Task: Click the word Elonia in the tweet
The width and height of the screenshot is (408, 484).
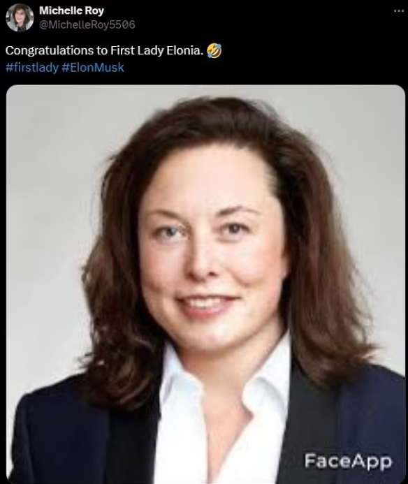Action: click(x=184, y=50)
